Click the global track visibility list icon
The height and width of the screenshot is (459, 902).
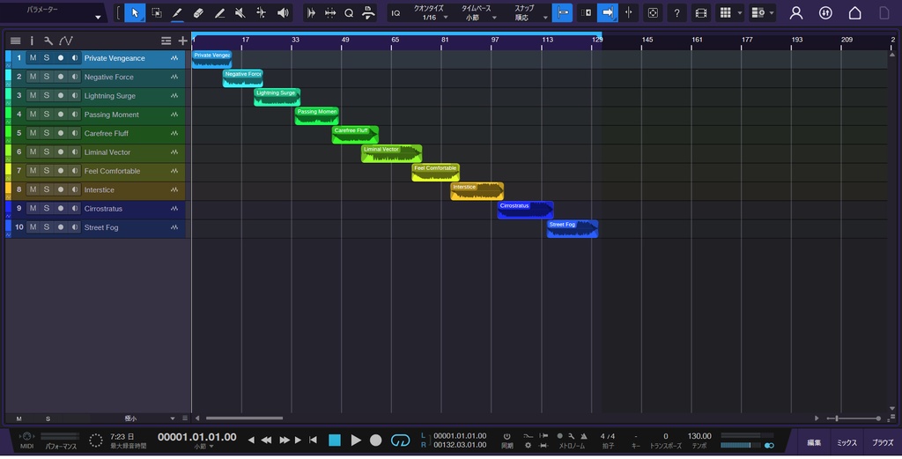166,41
